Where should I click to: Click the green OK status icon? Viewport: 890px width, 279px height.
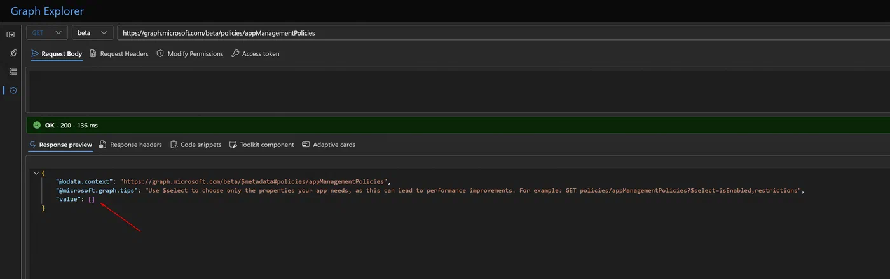point(37,126)
